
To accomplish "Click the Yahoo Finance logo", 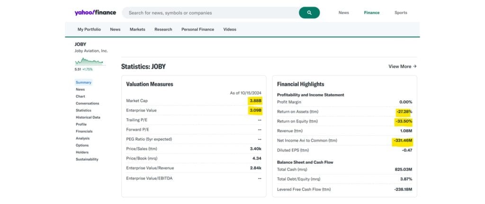I will [95, 13].
